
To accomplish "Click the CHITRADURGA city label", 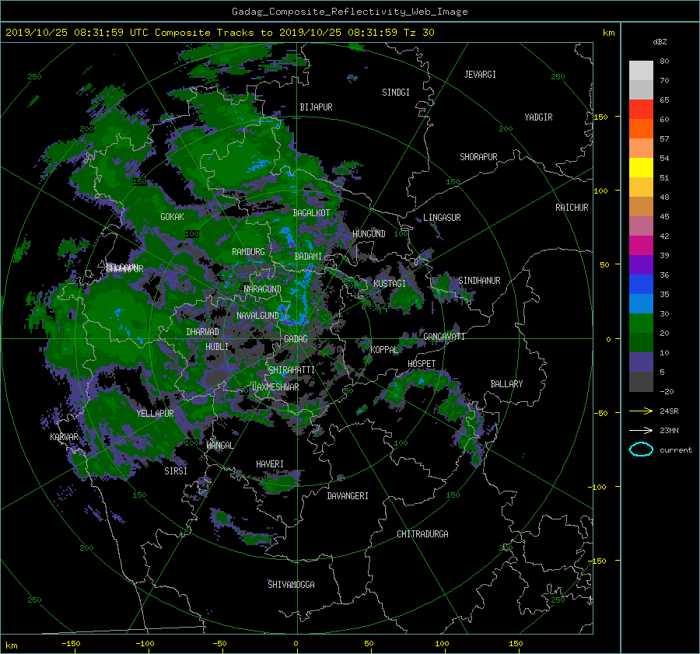I will [x=423, y=534].
